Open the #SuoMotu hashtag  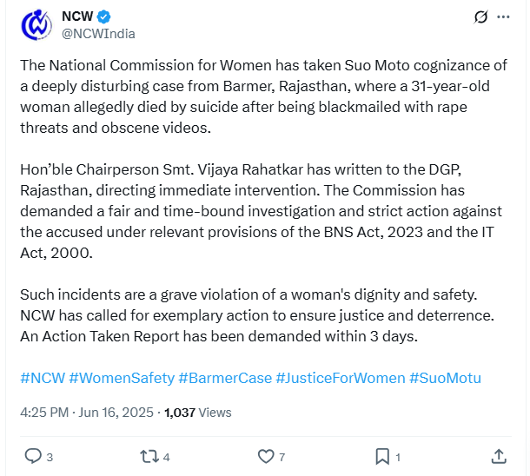pos(445,378)
